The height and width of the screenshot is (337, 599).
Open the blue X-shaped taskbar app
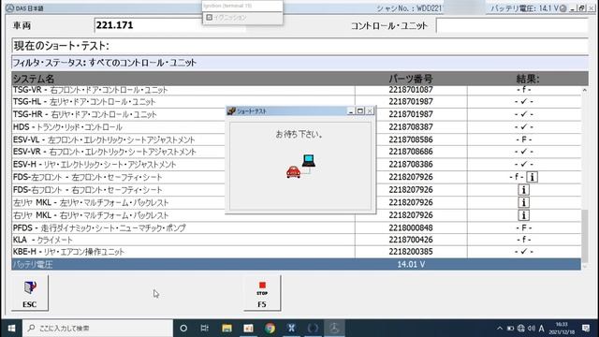coord(291,329)
